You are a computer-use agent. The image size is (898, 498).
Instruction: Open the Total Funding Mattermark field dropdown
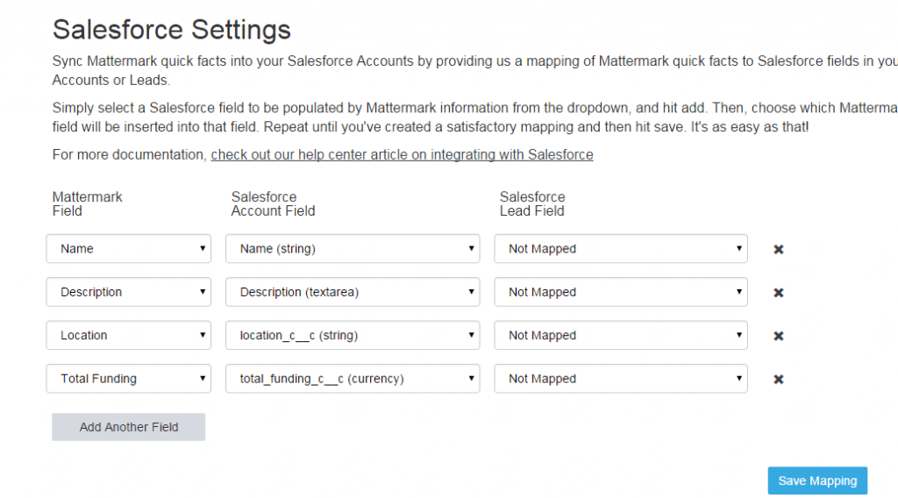click(129, 379)
